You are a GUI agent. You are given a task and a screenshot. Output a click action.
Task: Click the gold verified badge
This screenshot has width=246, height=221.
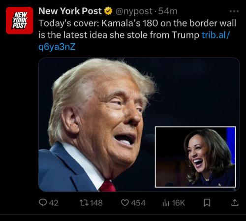click(x=108, y=11)
